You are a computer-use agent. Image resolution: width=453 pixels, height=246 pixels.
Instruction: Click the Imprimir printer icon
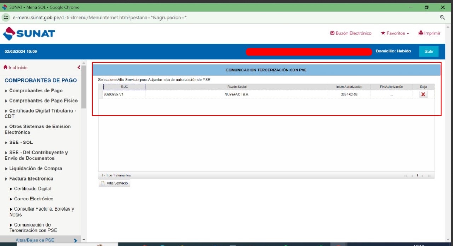pyautogui.click(x=421, y=33)
